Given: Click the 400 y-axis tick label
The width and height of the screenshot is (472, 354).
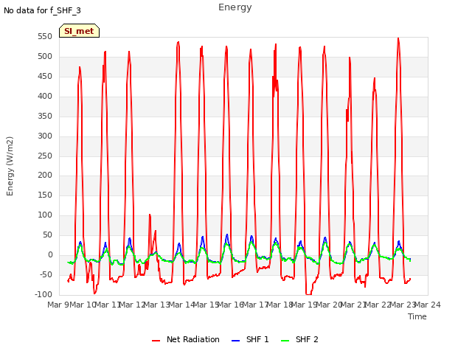Looking at the screenshot, I should [x=45, y=97].
